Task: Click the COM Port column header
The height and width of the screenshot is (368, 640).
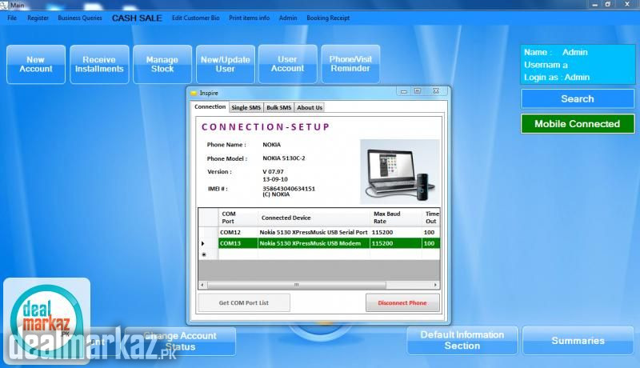Action: (238, 218)
